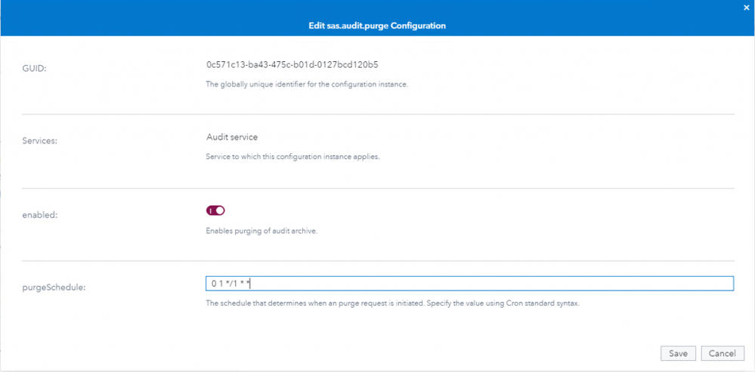Image resolution: width=755 pixels, height=372 pixels.
Task: Click Enables purging of audit archive text
Action: (x=261, y=230)
